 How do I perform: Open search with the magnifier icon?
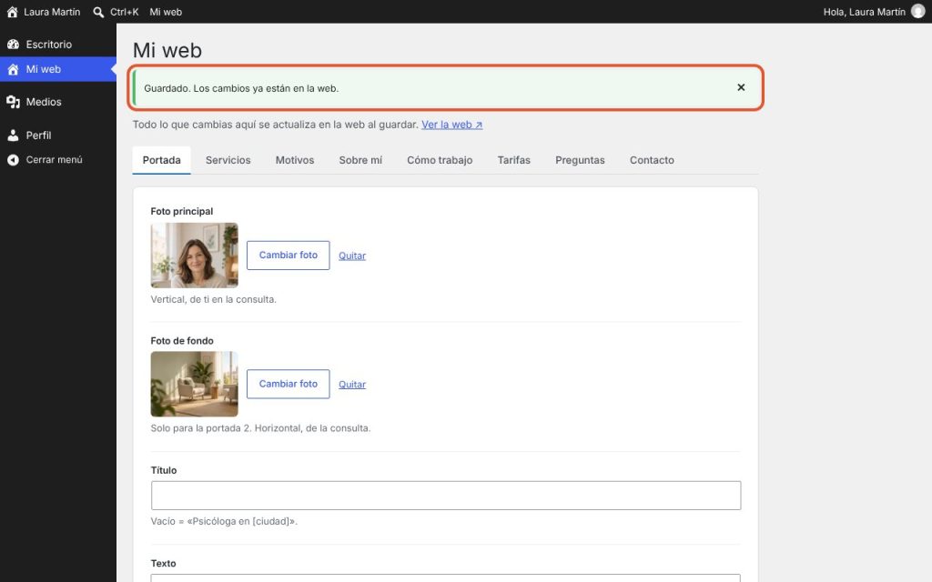(98, 12)
